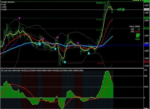Click the large green UP trend signal

click(138, 35)
